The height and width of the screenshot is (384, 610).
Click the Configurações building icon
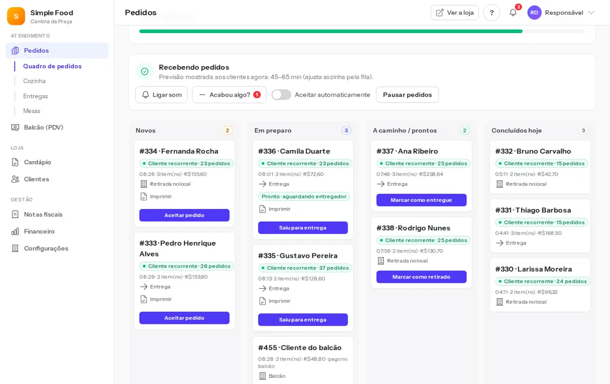coord(15,248)
